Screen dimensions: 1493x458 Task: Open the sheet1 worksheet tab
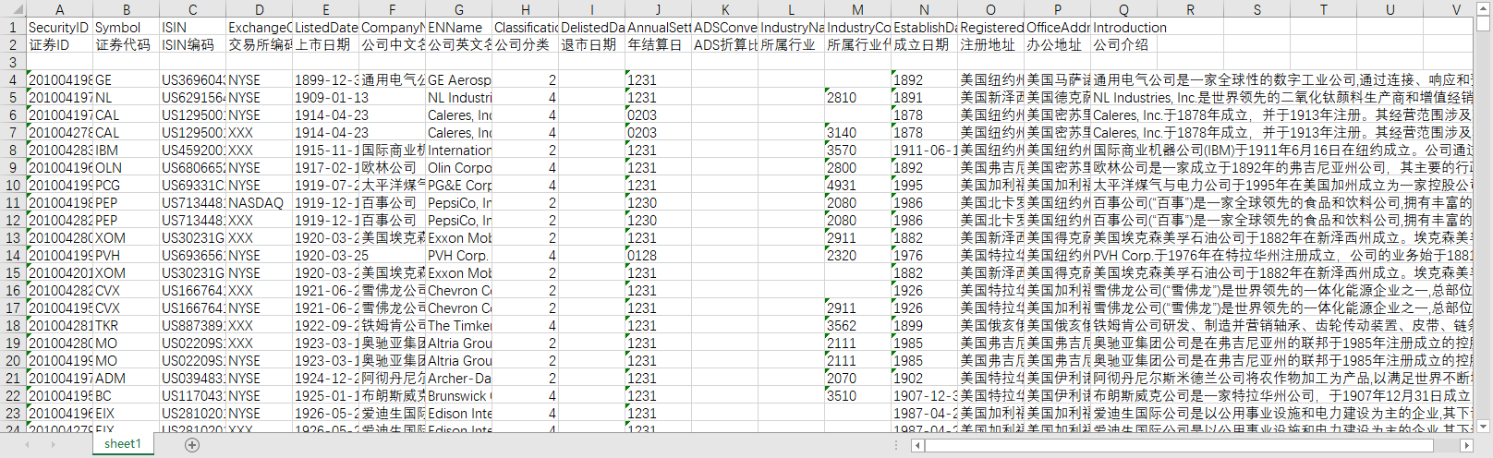(123, 444)
